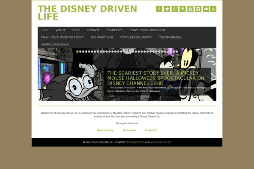Screen dimensions: 254x169
Task: Open the Pinterest icon
Action: coord(182,9)
